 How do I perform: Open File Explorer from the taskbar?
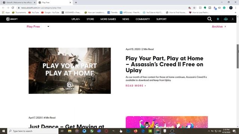[x=70, y=131]
